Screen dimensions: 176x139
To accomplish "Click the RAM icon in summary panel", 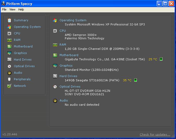I will coord(55,45).
